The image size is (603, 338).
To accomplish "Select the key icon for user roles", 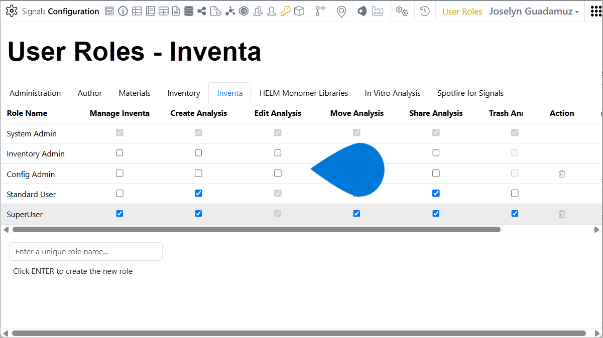I will (285, 11).
